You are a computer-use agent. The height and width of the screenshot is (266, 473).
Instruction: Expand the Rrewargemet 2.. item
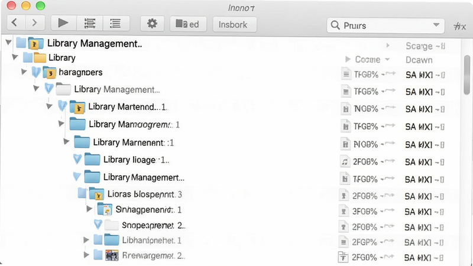click(86, 255)
